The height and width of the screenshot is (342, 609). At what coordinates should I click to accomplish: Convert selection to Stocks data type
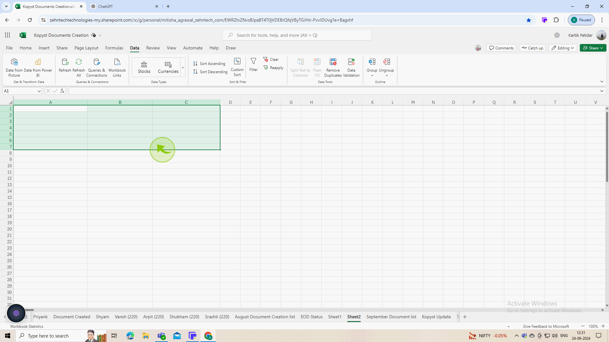point(144,67)
